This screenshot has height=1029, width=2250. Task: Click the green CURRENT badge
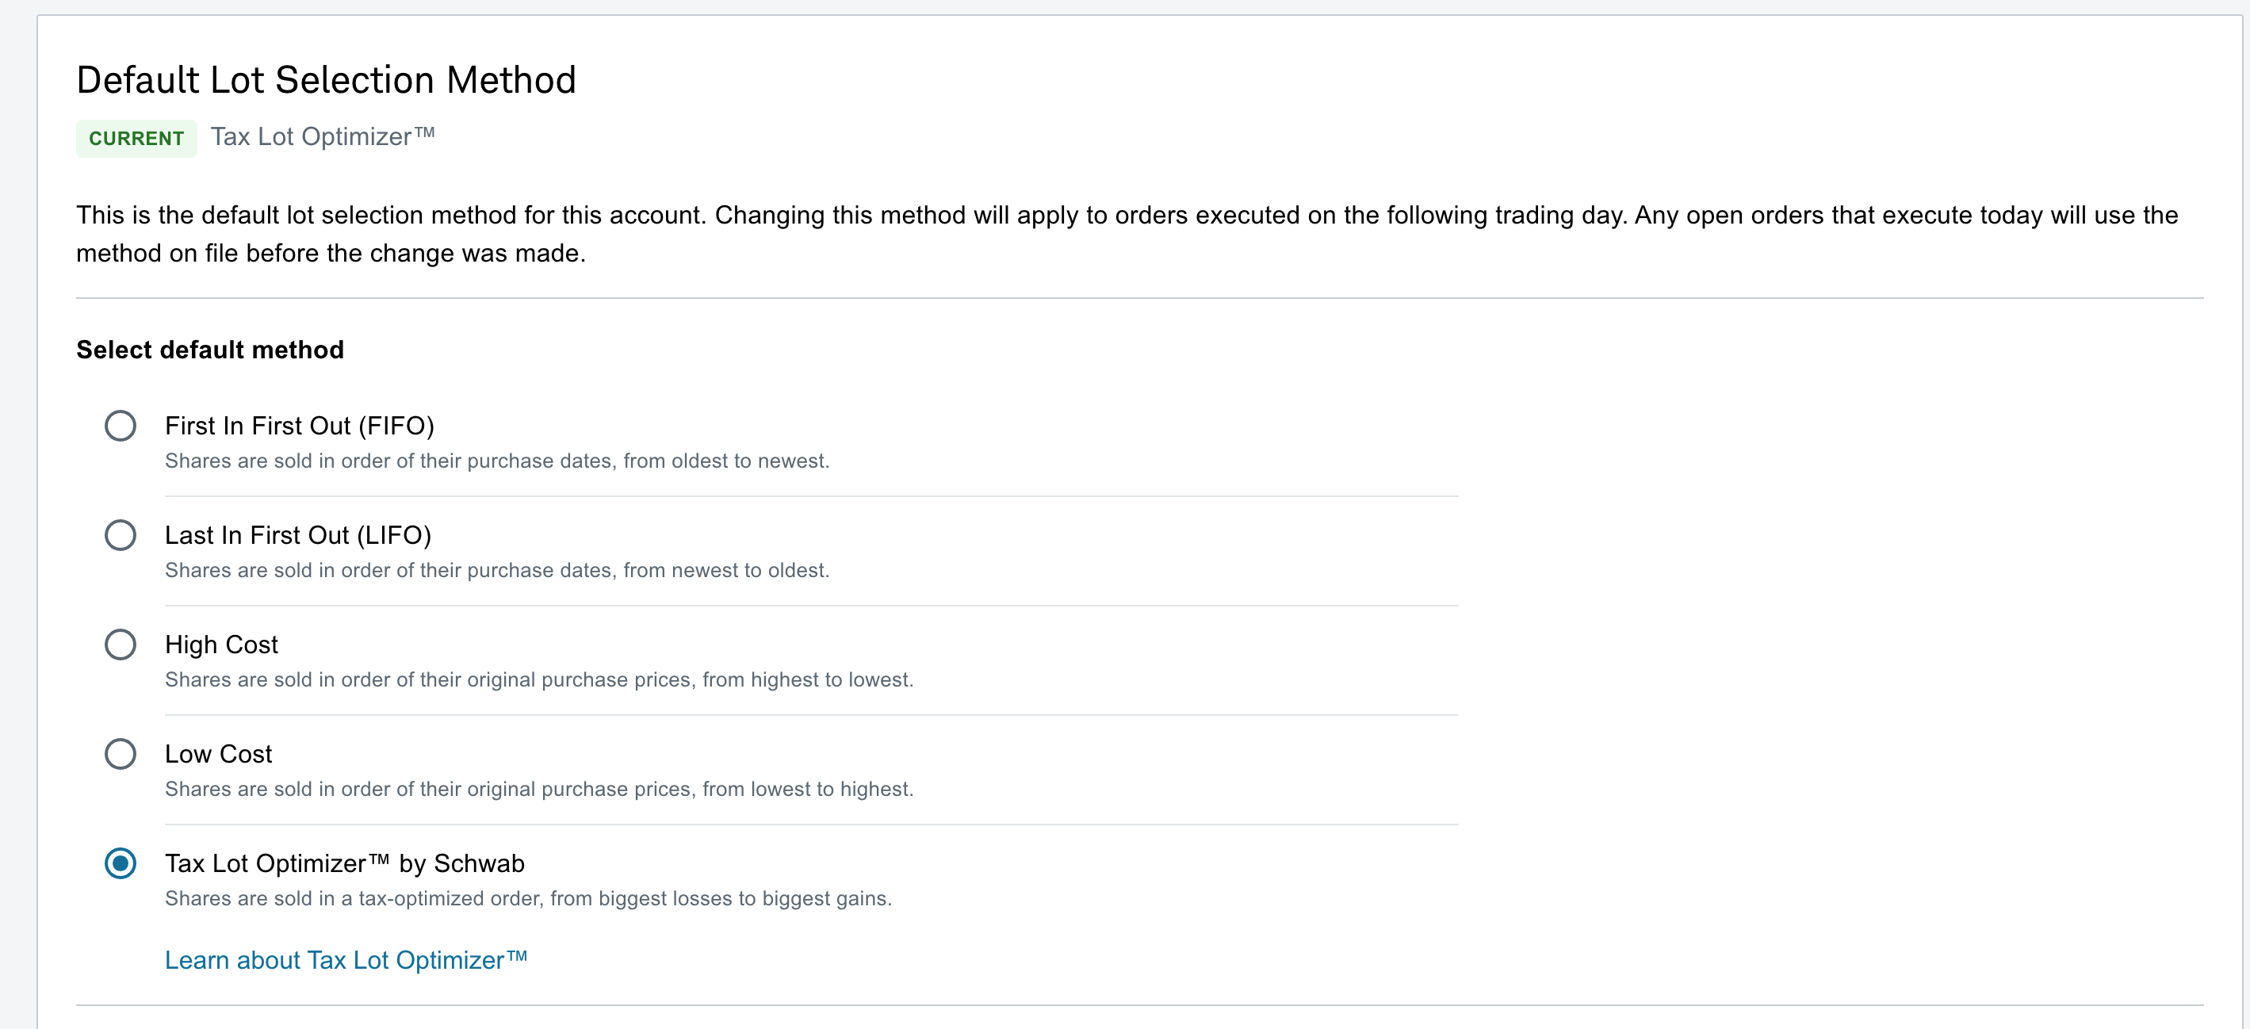(x=136, y=139)
